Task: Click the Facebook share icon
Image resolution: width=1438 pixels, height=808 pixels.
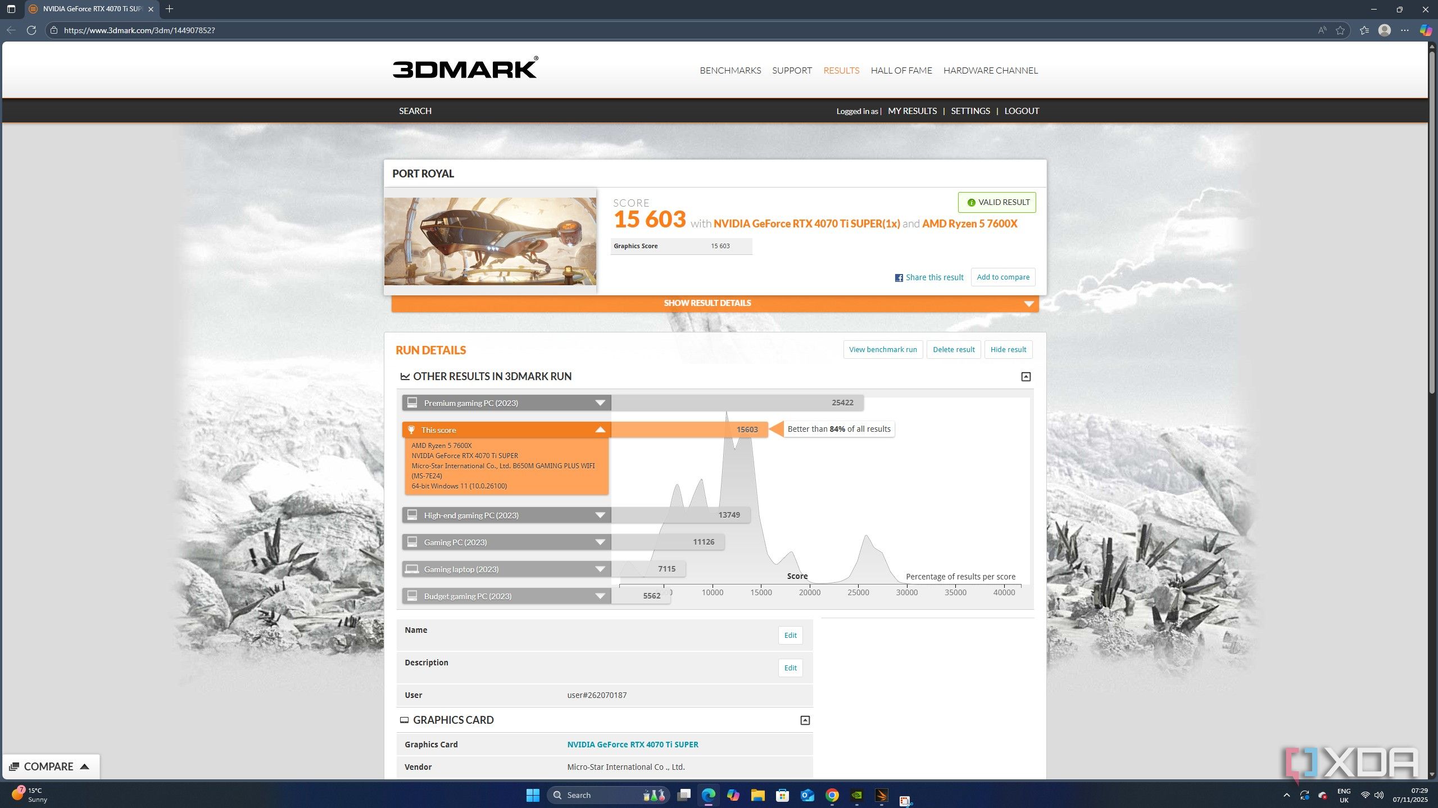Action: point(899,278)
